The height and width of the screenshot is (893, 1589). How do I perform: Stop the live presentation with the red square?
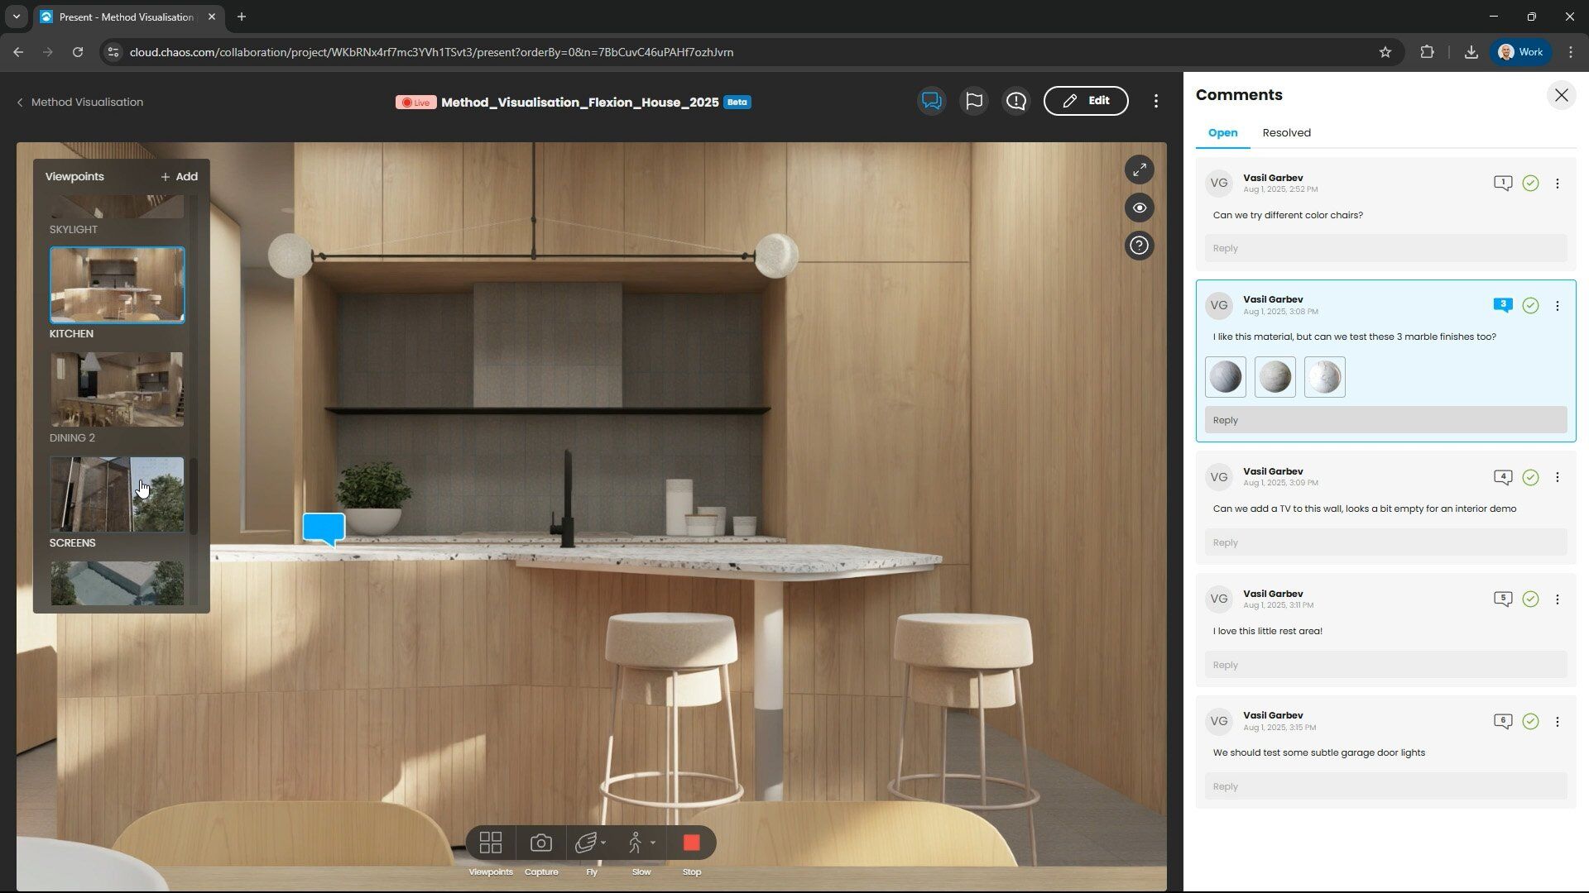coord(691,843)
